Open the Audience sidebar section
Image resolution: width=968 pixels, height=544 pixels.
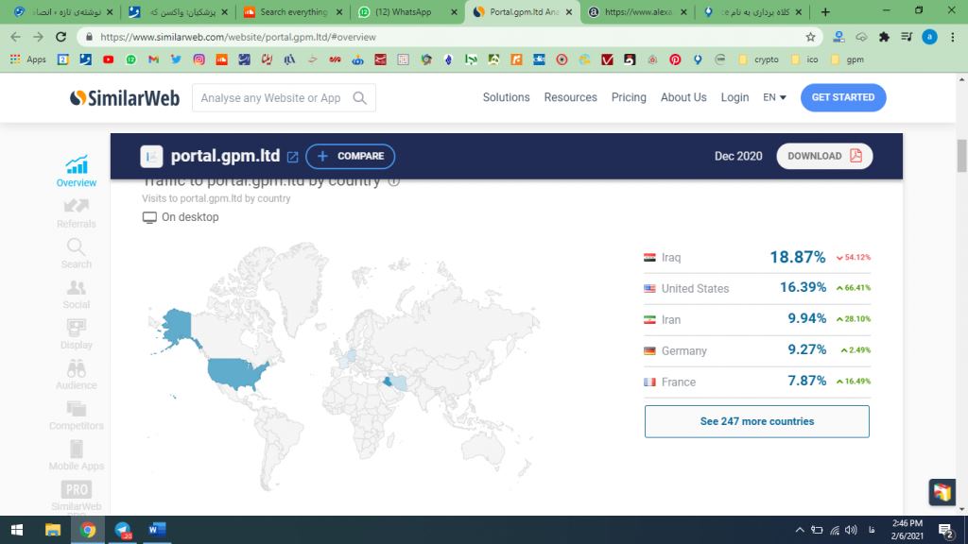point(77,374)
